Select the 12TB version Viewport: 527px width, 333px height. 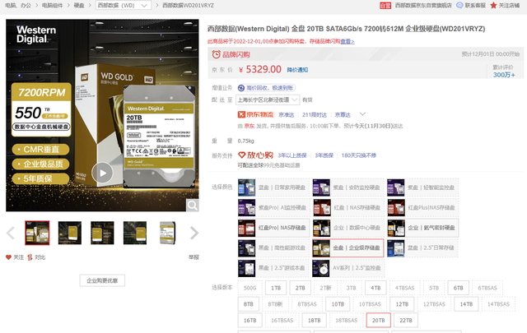402,304
